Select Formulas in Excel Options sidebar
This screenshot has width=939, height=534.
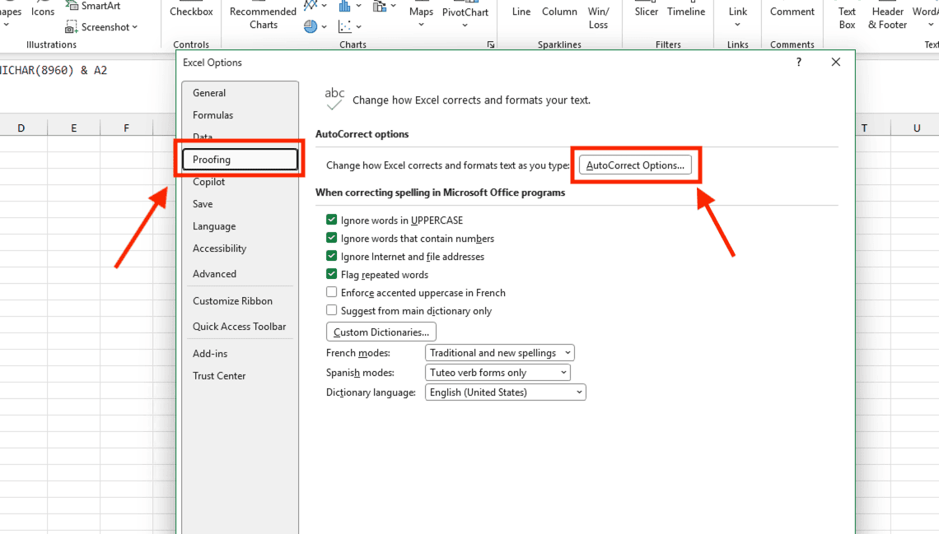[240, 115]
